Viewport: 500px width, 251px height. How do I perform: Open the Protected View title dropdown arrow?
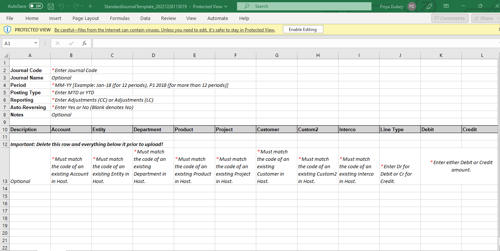coord(226,6)
